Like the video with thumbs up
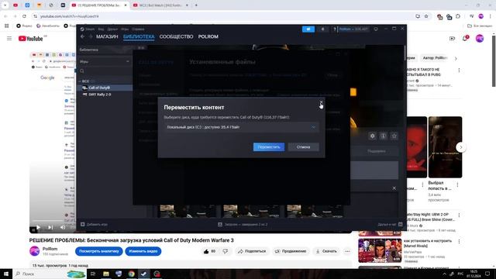496x279 pixels. point(210,251)
